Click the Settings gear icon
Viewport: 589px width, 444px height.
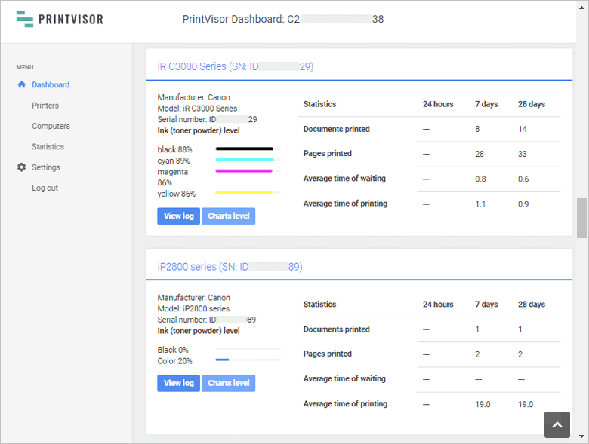point(22,167)
